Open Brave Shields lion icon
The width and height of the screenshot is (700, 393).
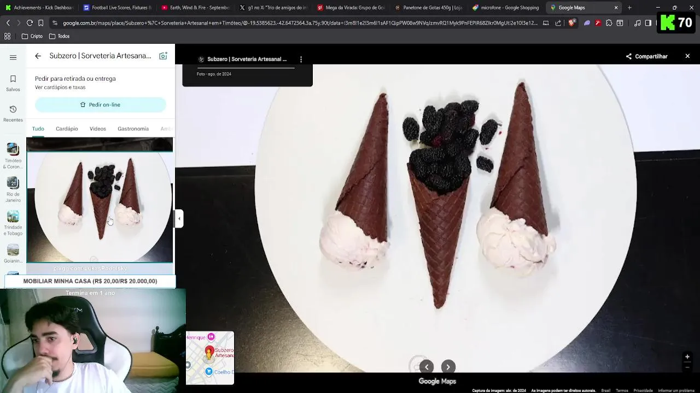click(571, 23)
